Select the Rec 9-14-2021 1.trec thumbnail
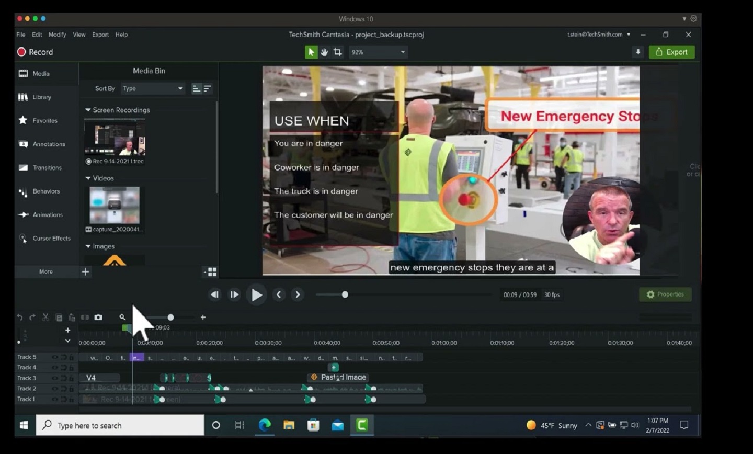This screenshot has width=753, height=454. pos(115,138)
